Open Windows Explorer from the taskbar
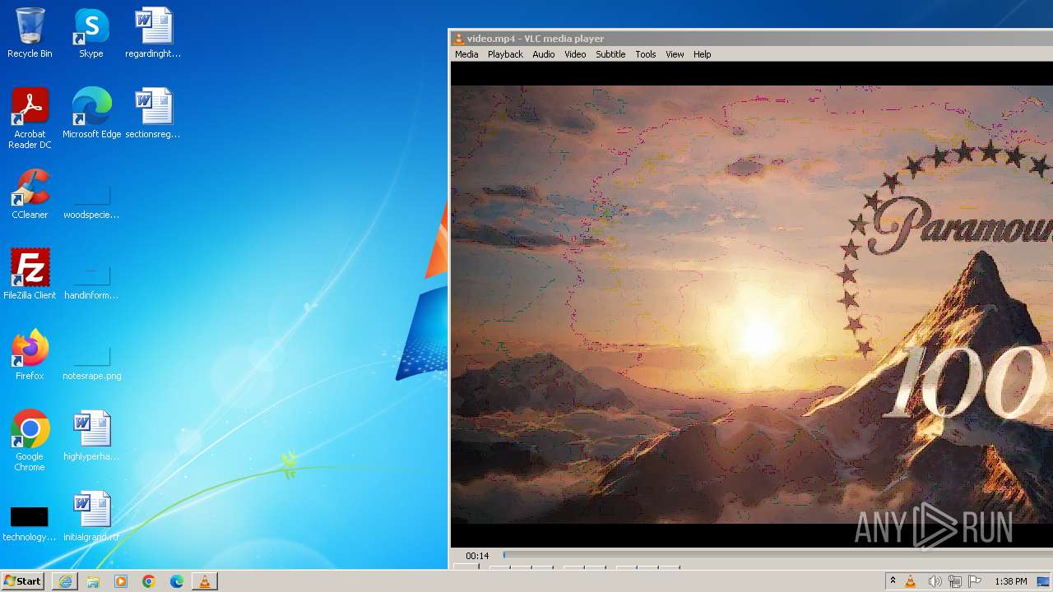The width and height of the screenshot is (1053, 592). coord(93,581)
